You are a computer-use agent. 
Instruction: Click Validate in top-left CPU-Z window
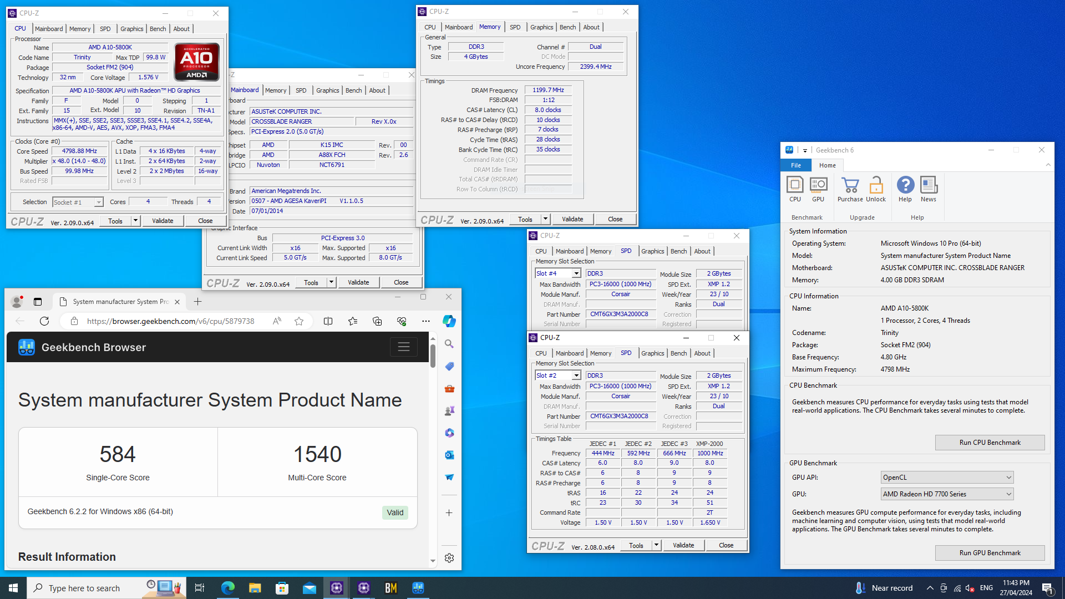point(163,221)
